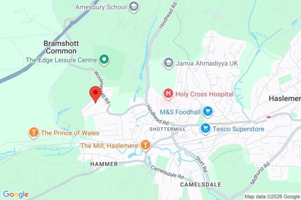Open The Prince of Wales cocktail icon
Image resolution: width=301 pixels, height=200 pixels.
click(34, 133)
